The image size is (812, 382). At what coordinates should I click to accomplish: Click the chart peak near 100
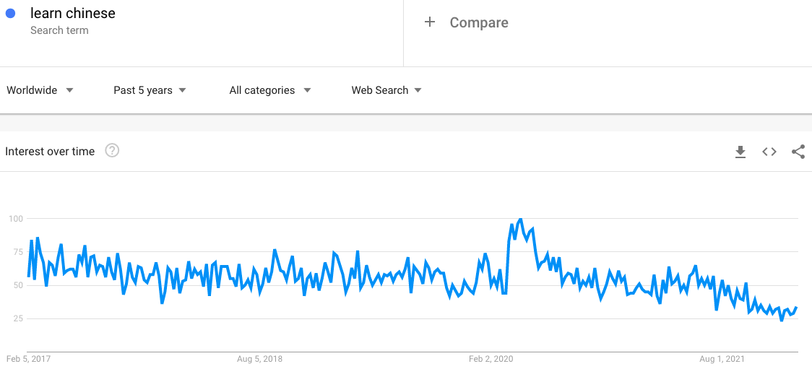pos(520,220)
